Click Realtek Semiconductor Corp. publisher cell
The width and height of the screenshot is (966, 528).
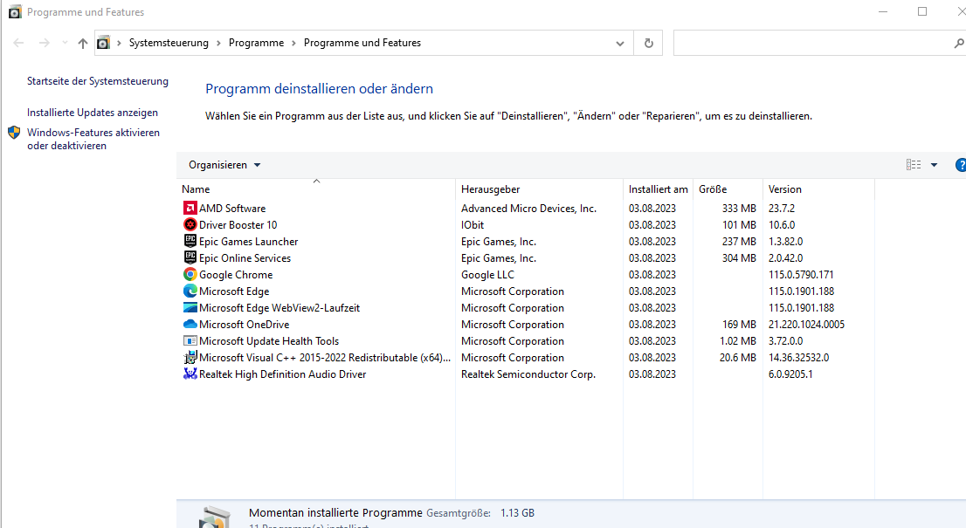[x=528, y=374]
